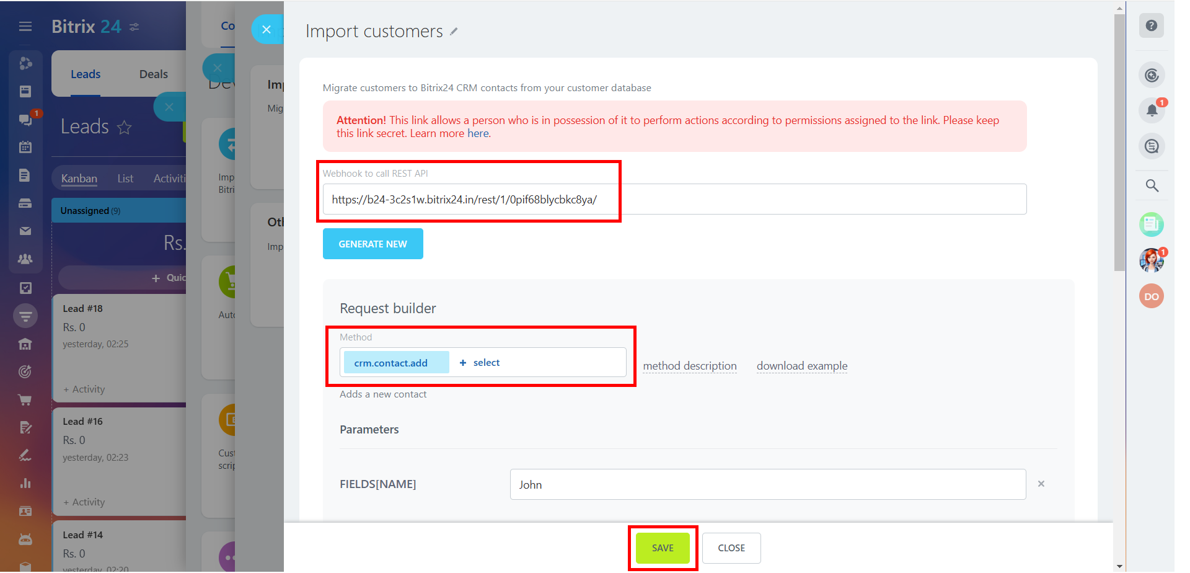1190x573 pixels.
Task: Open the CRM funnel icon in sidebar
Action: click(x=25, y=316)
